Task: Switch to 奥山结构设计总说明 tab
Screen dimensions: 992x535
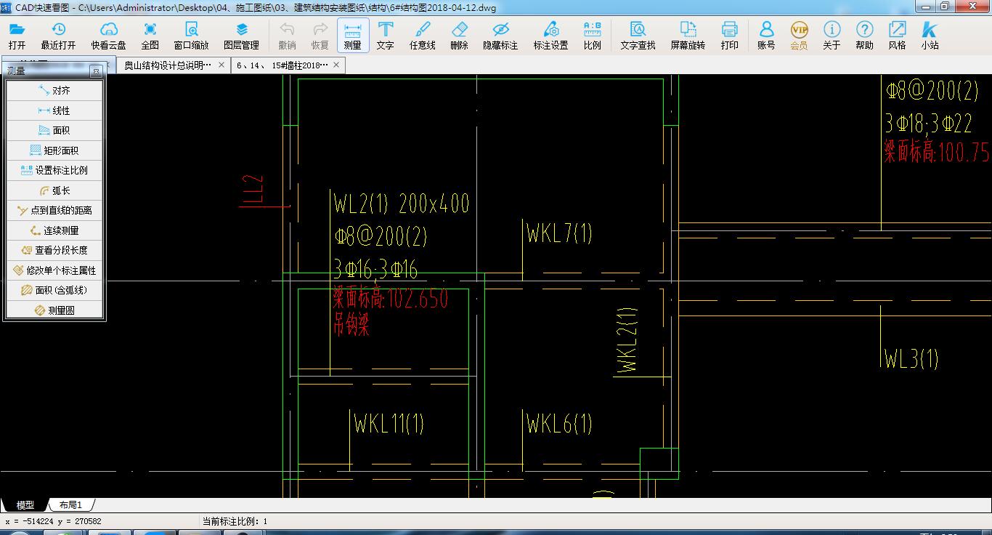Action: click(168, 65)
